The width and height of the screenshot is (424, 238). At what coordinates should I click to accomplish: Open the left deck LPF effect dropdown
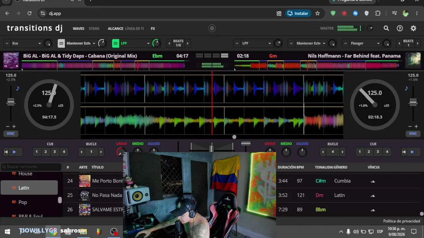point(135,43)
